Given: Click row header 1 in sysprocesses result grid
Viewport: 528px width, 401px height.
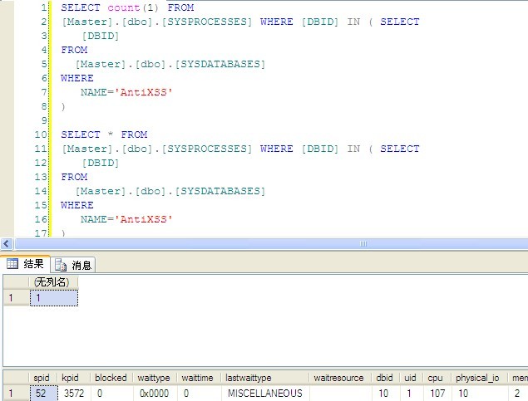Looking at the screenshot, I should [16, 393].
